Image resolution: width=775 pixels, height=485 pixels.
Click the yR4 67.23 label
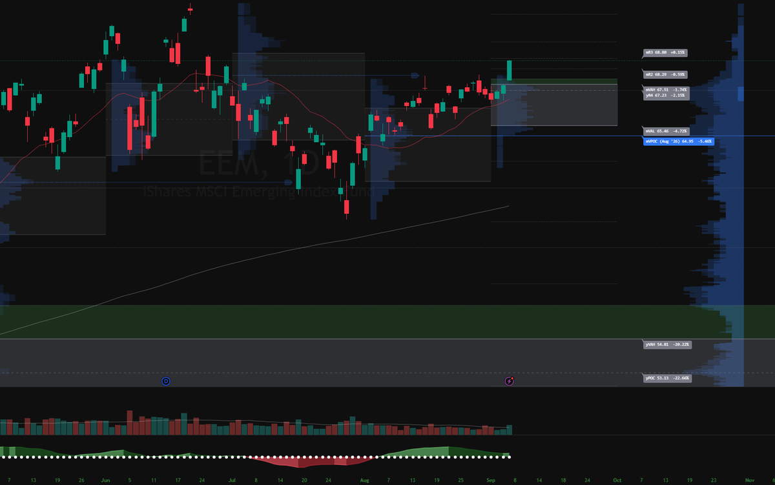coord(667,96)
